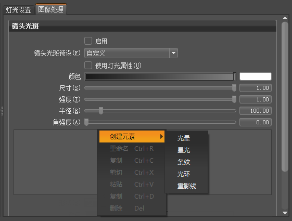Click the panel splitter grip on left edge
292x221 pixels.
[2, 111]
